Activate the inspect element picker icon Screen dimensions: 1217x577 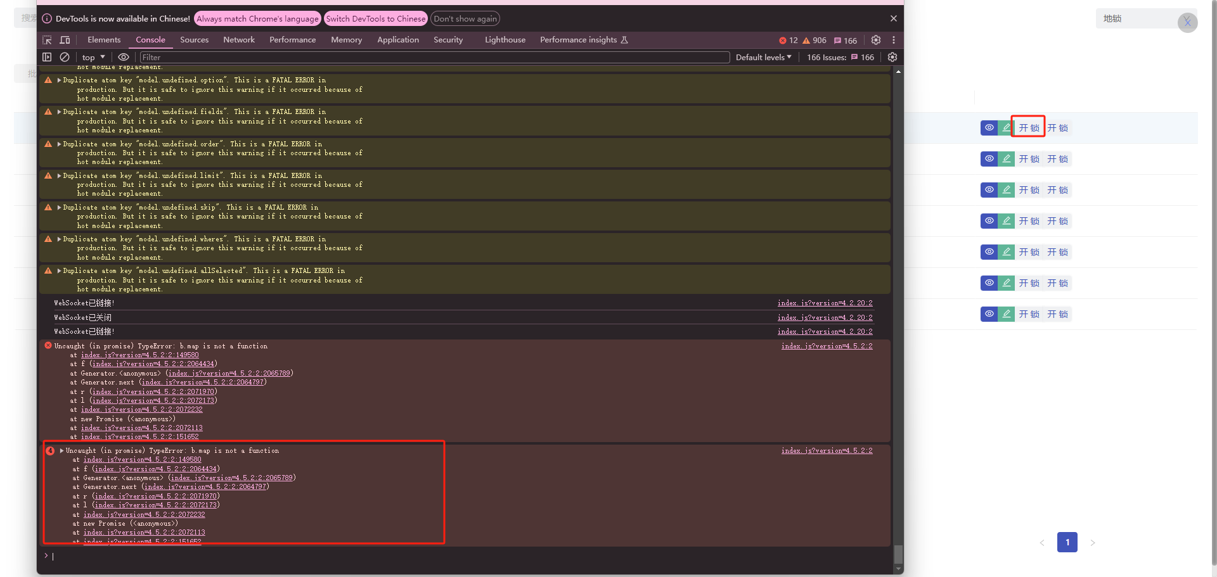[47, 40]
